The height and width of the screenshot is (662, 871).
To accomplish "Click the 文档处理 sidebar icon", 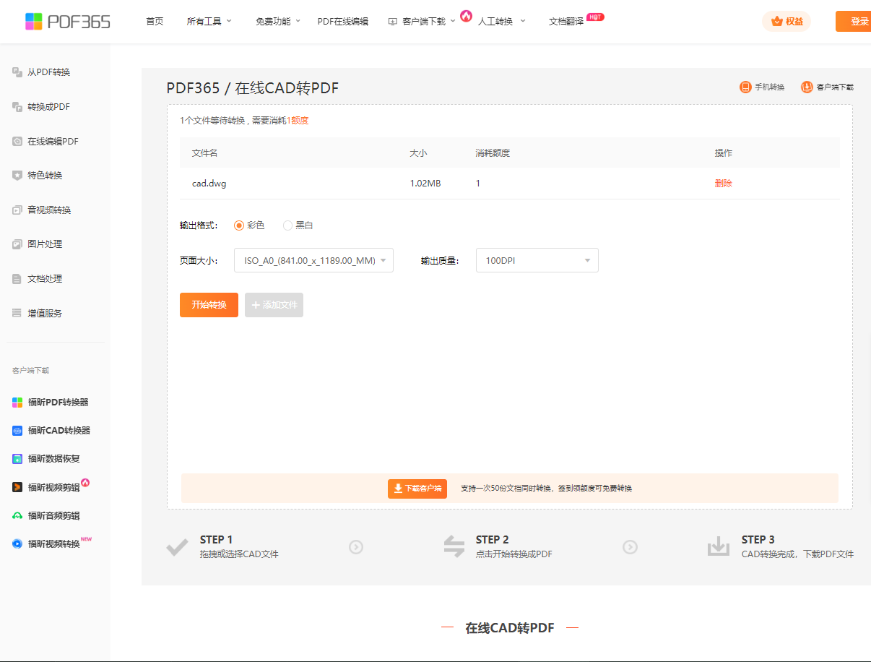I will point(17,279).
